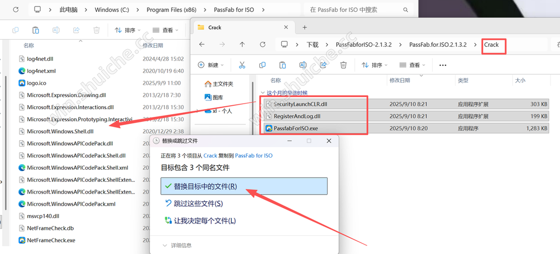Open 新建 menu in Crack window
Image resolution: width=560 pixels, height=254 pixels.
point(211,65)
